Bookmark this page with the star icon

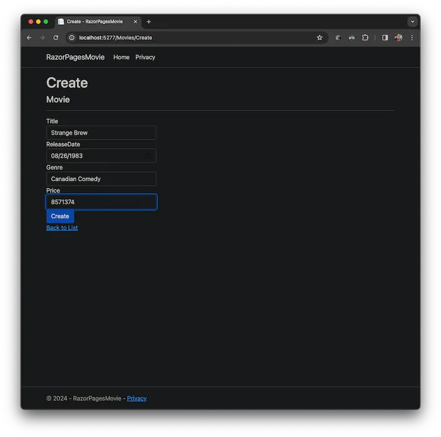[x=319, y=38]
